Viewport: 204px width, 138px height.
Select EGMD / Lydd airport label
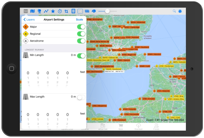tap(145, 66)
